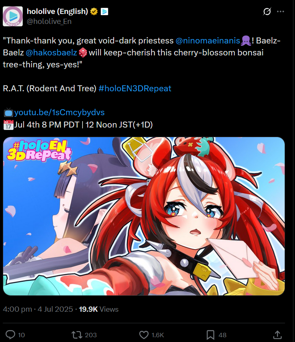
Task: Bookmark this post
Action: point(210,334)
